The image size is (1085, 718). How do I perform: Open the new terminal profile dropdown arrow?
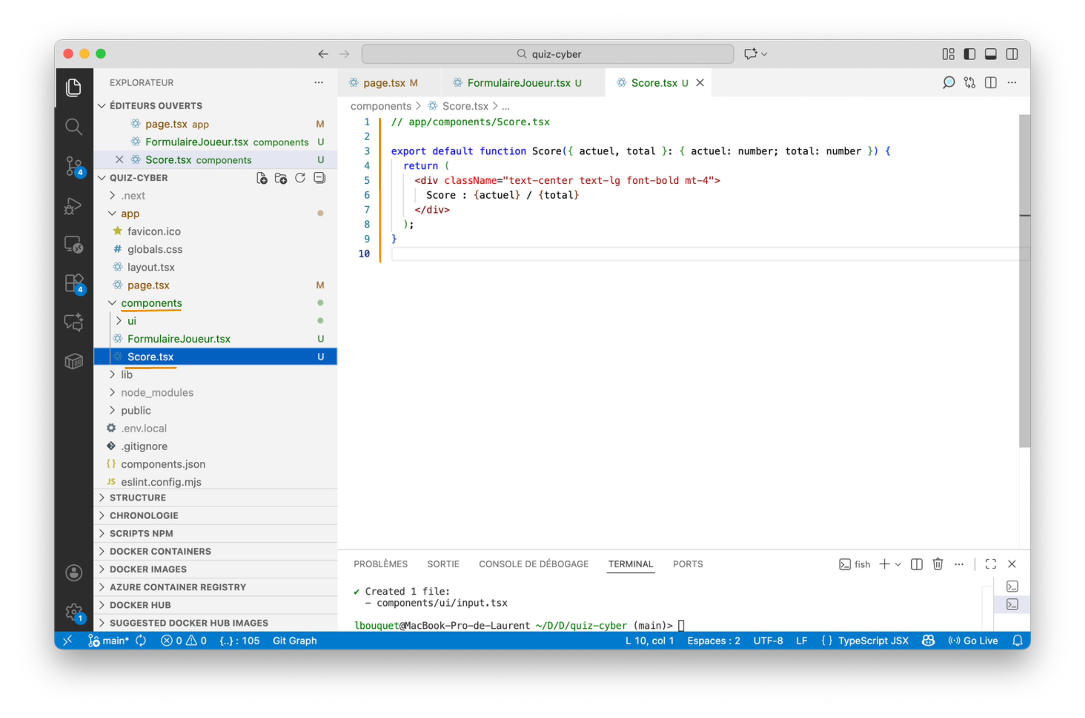898,564
